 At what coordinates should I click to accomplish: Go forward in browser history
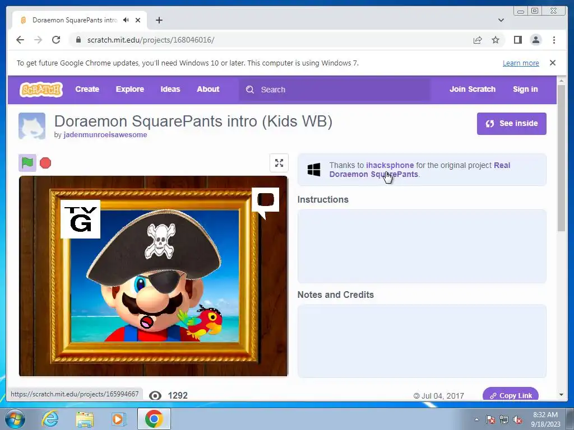[x=38, y=40]
